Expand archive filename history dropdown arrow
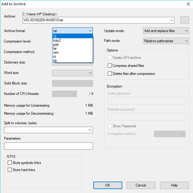Screen dimensions: 193x193 pos(172,20)
